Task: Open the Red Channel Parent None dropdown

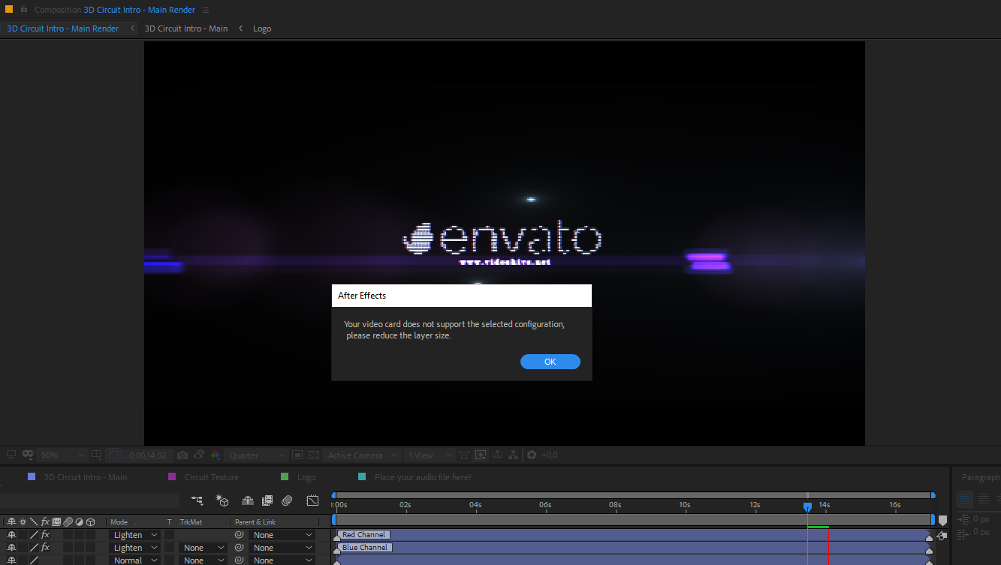Action: (x=282, y=535)
